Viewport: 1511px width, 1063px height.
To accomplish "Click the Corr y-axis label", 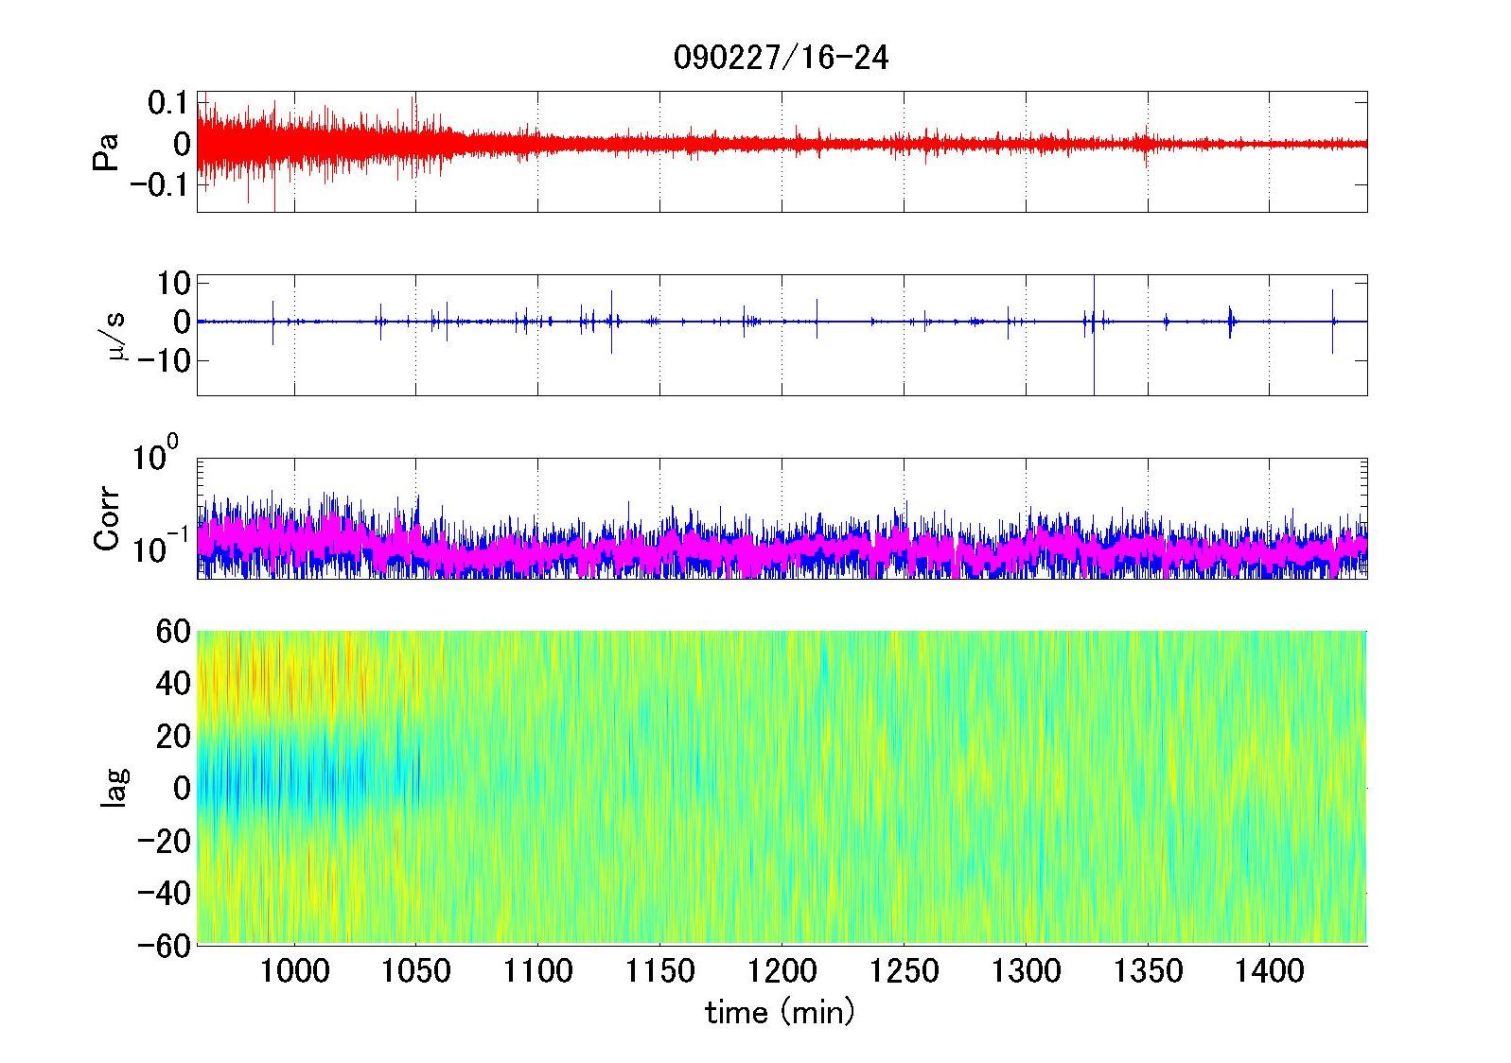I will pyautogui.click(x=108, y=518).
